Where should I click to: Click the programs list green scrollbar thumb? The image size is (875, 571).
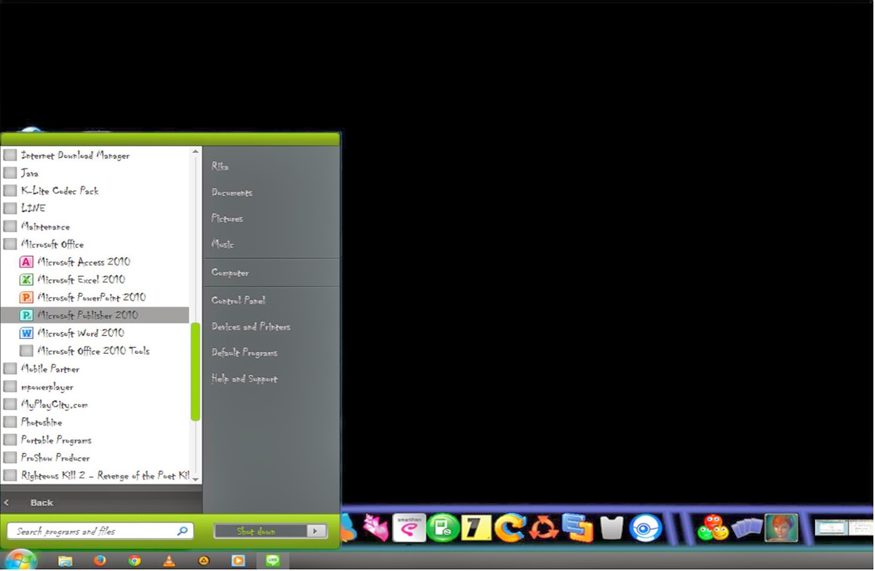coord(195,371)
